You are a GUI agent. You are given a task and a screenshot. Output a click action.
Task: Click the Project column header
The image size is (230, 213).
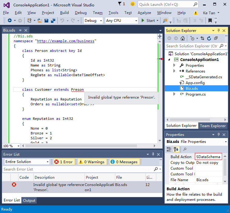click(x=100, y=177)
